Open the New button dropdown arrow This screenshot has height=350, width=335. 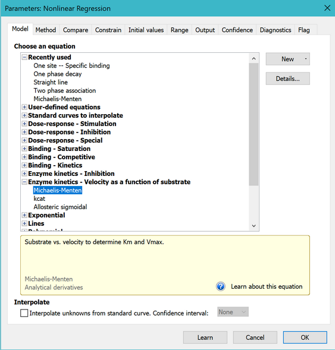[306, 59]
